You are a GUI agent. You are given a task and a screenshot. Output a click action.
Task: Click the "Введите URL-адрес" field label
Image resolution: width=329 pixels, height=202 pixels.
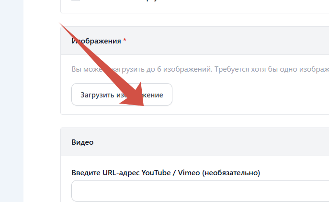(105, 172)
